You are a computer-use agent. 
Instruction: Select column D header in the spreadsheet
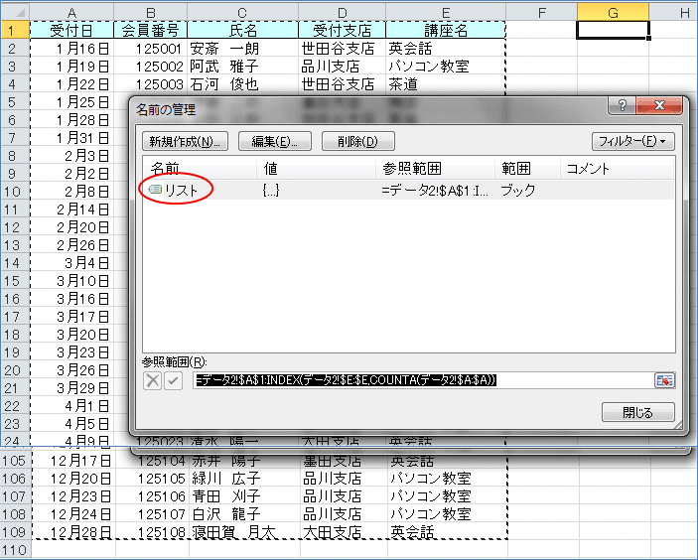[x=342, y=12]
